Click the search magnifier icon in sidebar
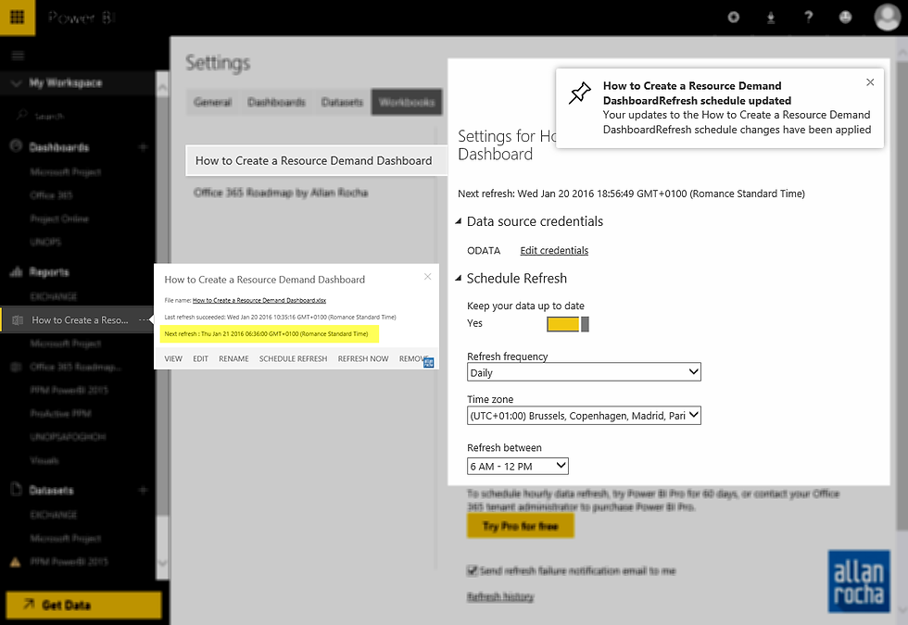The height and width of the screenshot is (625, 908). point(22,115)
